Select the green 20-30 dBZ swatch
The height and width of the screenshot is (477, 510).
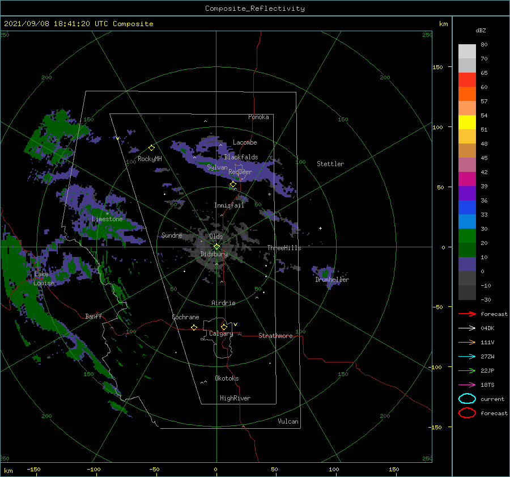[467, 236]
